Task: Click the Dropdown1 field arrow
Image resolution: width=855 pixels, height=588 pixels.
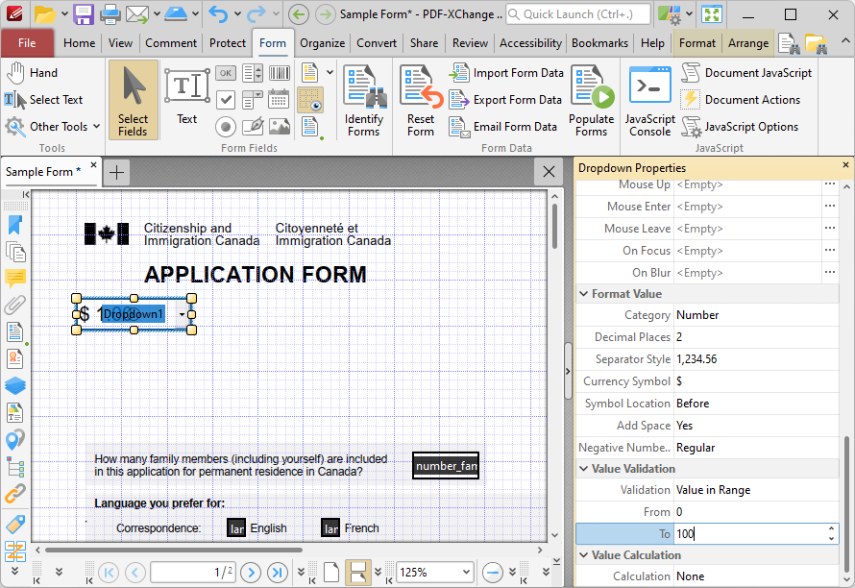Action: (183, 314)
